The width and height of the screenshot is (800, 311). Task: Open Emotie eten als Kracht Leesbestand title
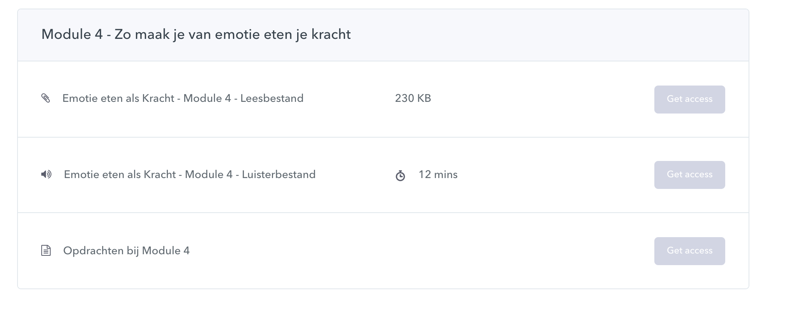[x=183, y=98]
